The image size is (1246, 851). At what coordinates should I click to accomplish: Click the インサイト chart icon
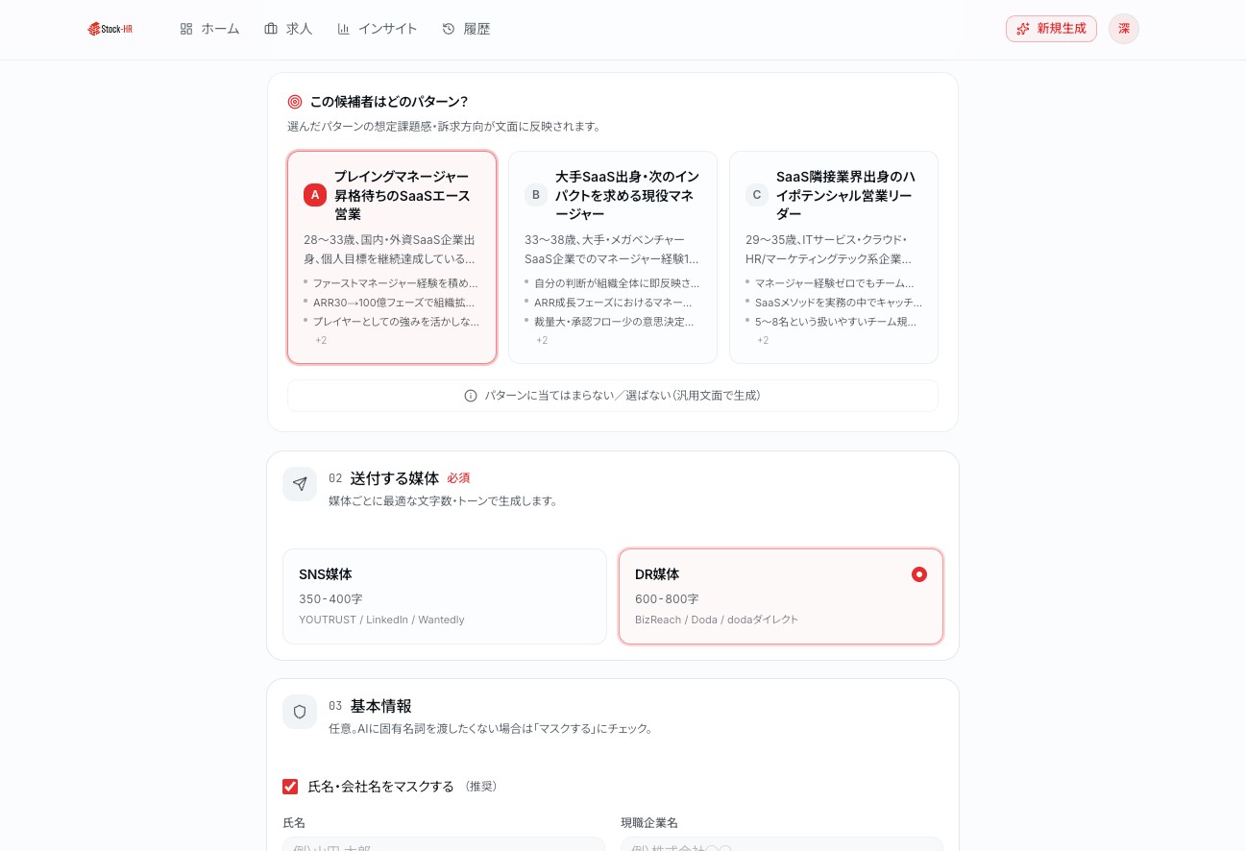click(344, 29)
